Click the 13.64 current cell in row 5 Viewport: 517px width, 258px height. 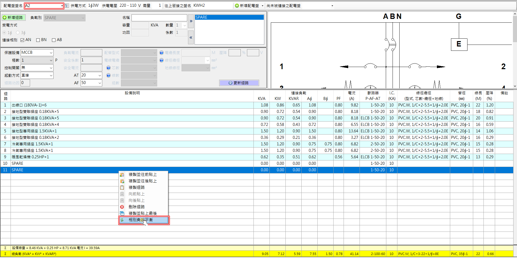click(x=352, y=131)
